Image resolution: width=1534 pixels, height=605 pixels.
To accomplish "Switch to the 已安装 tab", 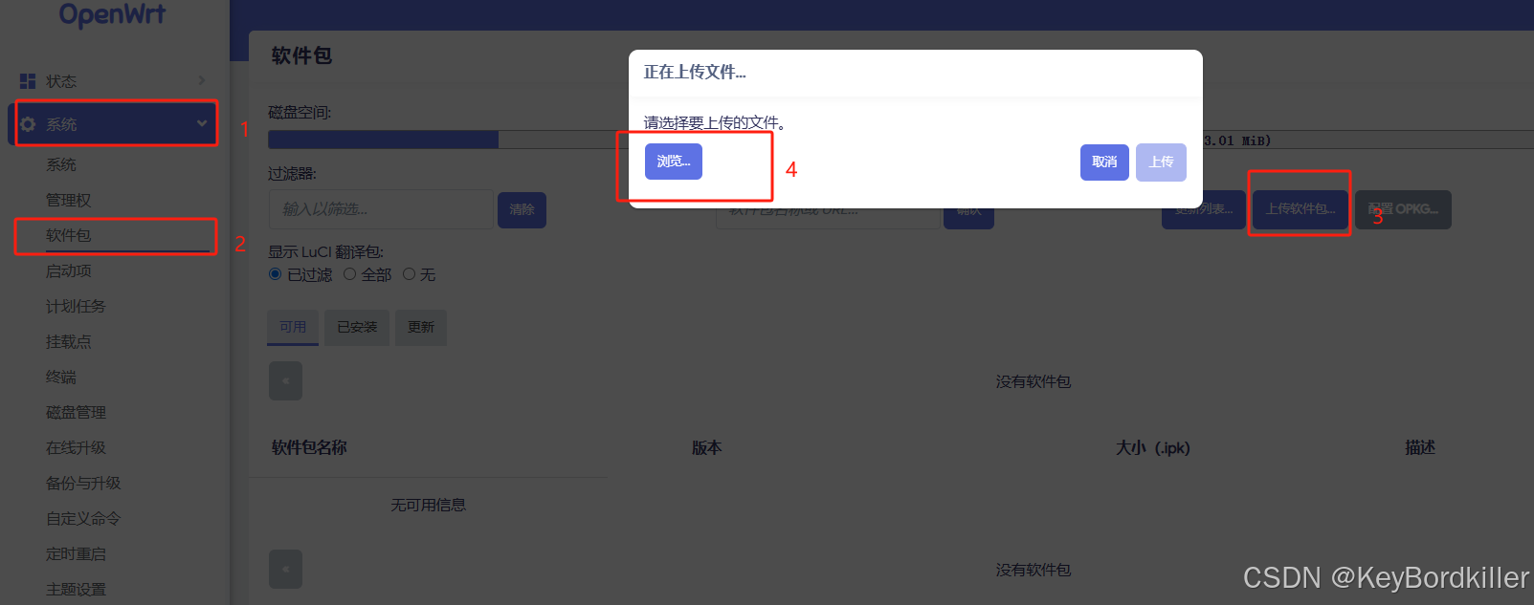I will click(x=357, y=327).
